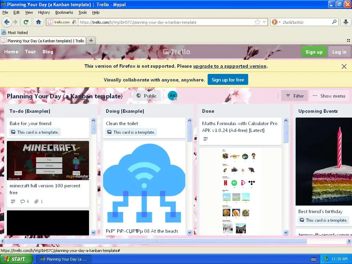Click the green Sign up button
Screen dimensions: 352x264
314,52
